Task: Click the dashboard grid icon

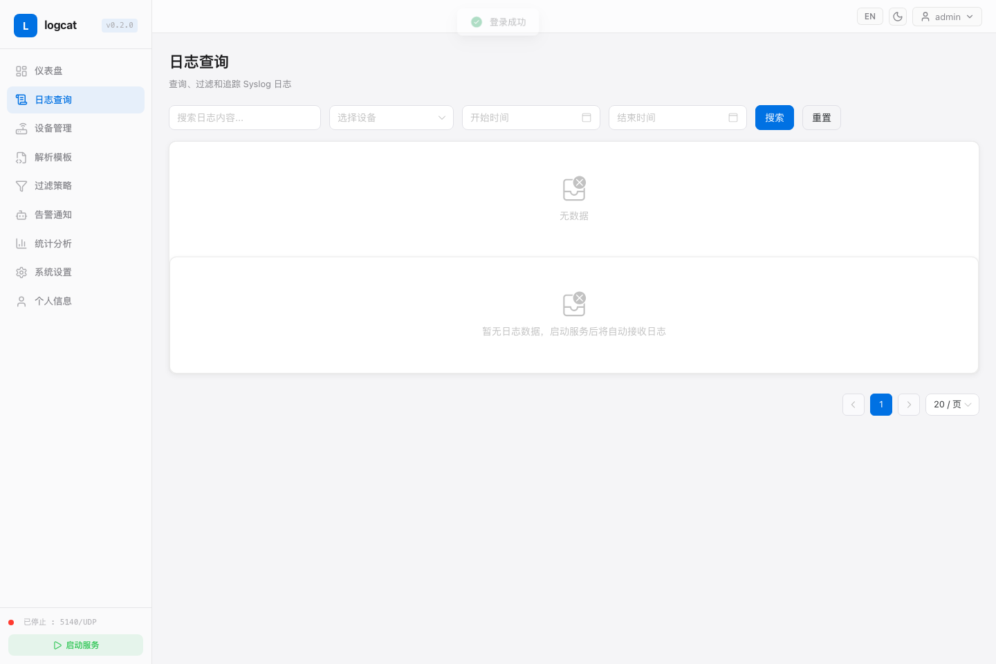Action: [21, 71]
